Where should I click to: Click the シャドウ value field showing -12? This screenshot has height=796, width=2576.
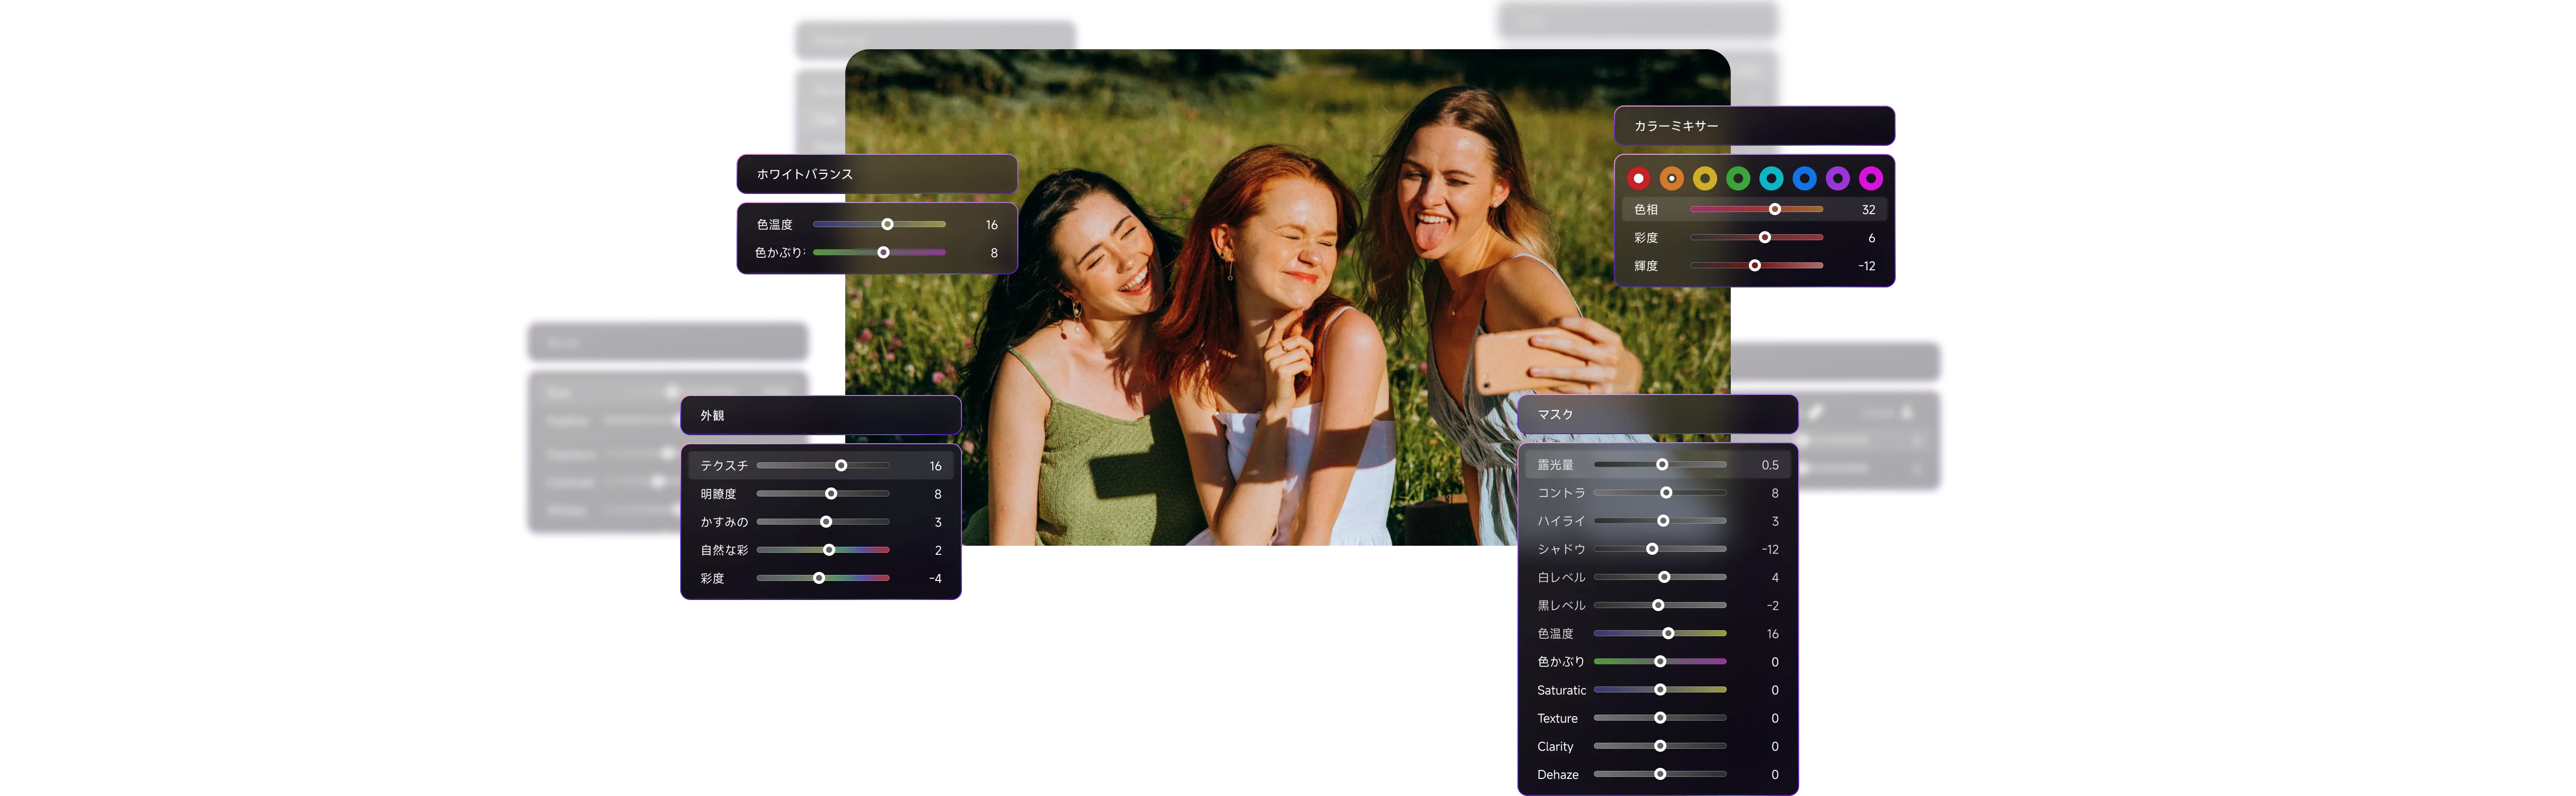point(1770,549)
